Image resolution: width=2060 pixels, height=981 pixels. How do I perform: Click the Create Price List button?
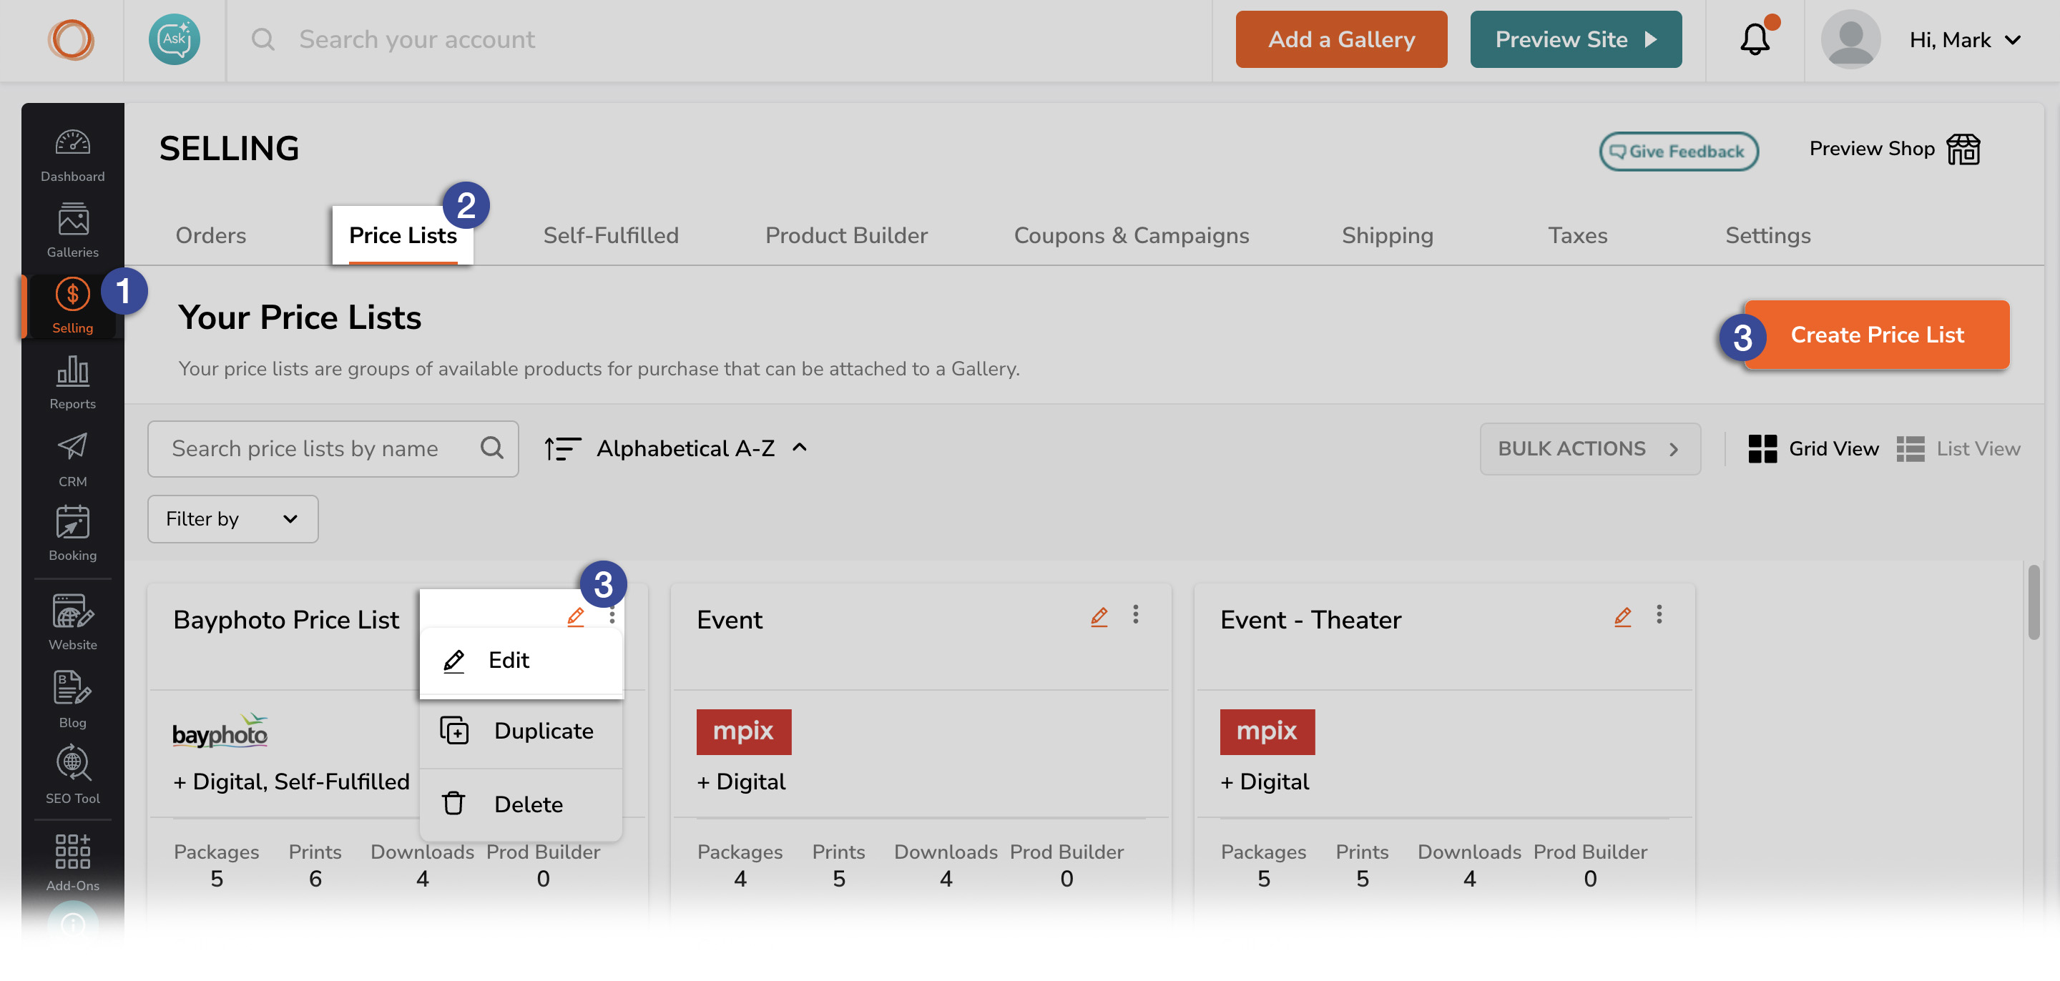[1876, 335]
